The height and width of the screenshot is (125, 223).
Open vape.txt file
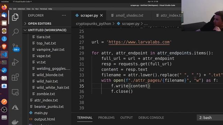pos(44,56)
